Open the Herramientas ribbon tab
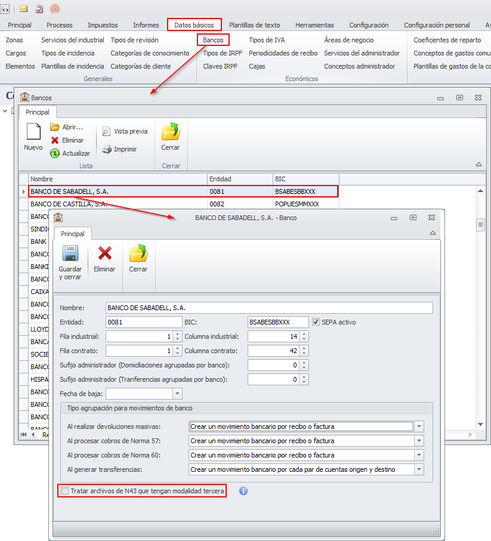The width and height of the screenshot is (491, 541). coord(314,25)
